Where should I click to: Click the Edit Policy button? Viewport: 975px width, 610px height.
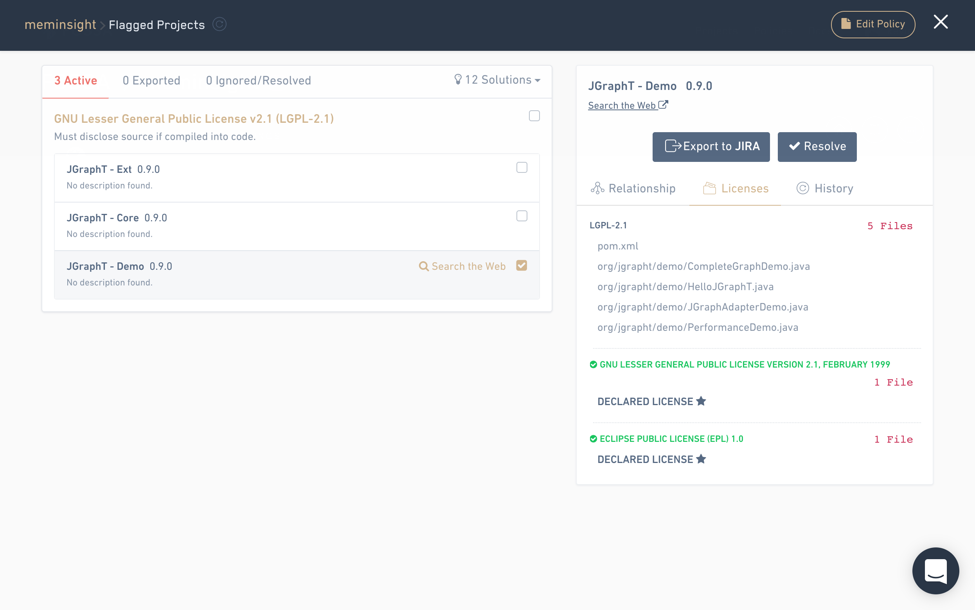872,24
